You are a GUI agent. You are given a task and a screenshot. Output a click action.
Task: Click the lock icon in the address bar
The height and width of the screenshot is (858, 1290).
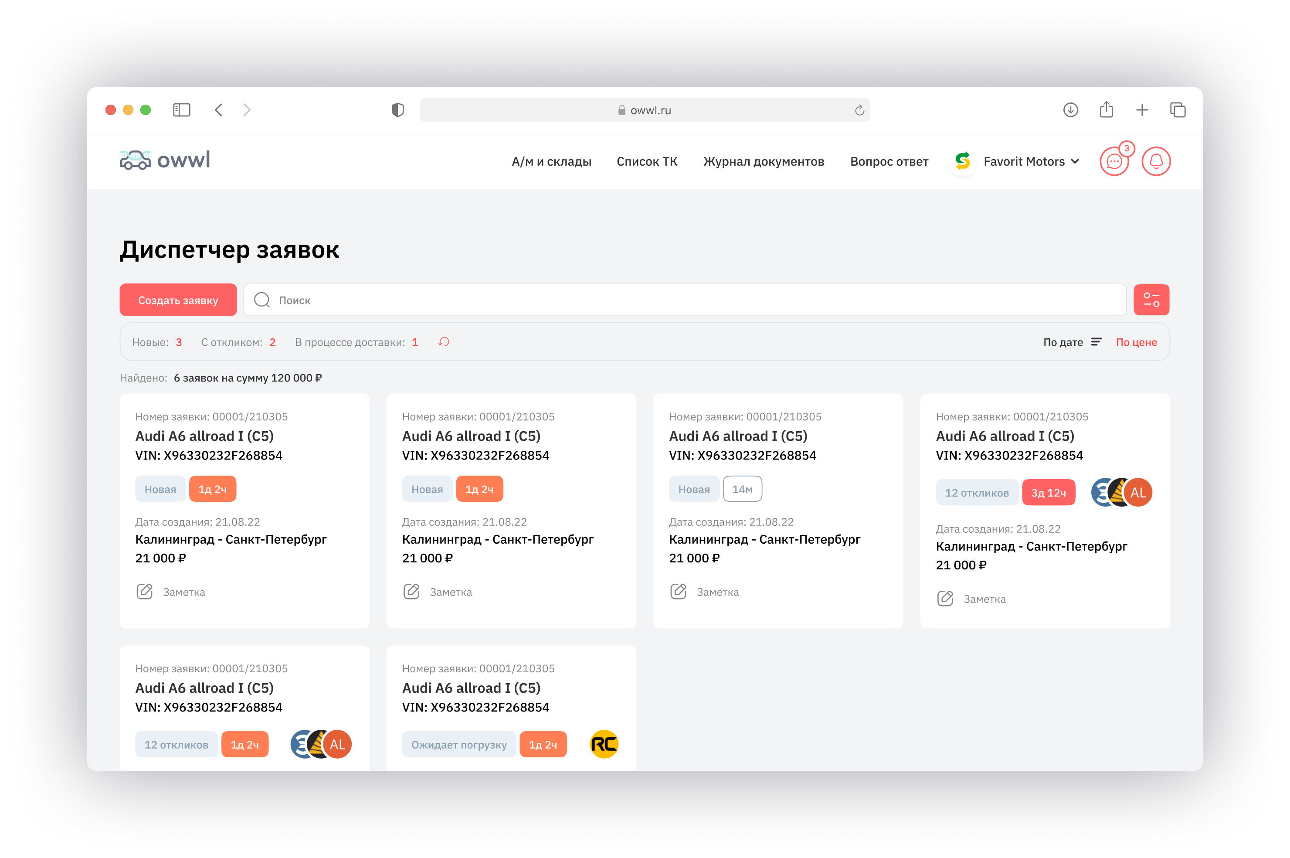(x=622, y=110)
